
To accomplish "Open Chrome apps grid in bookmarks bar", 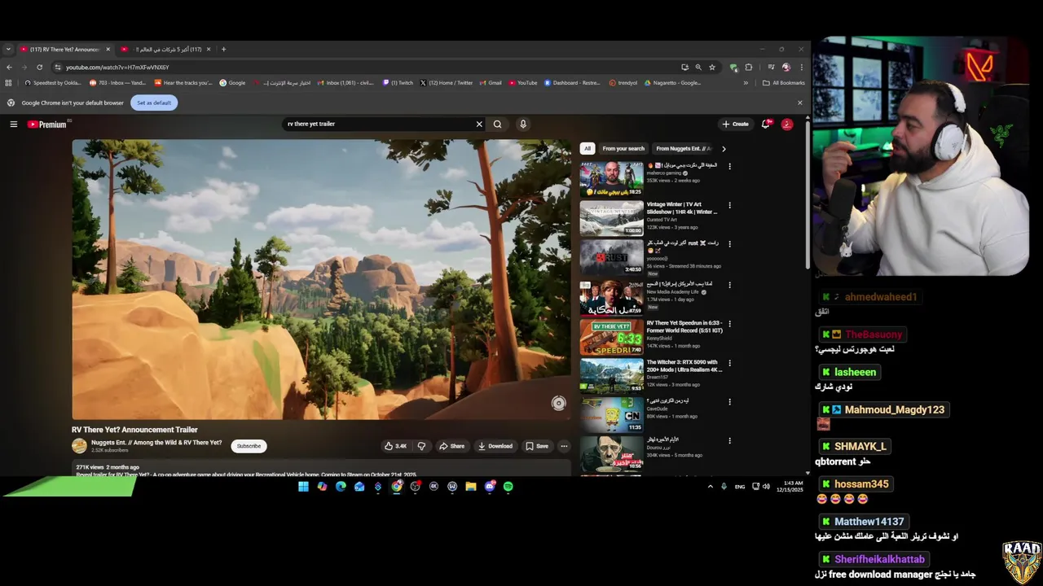I will [x=8, y=83].
